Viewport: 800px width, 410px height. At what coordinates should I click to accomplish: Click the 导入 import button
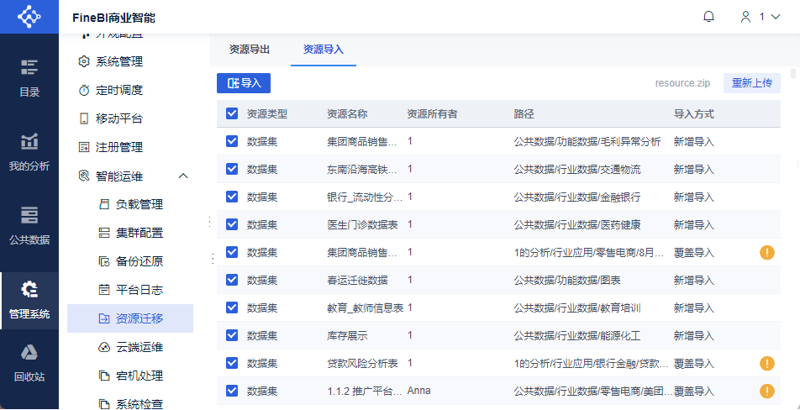pyautogui.click(x=244, y=83)
